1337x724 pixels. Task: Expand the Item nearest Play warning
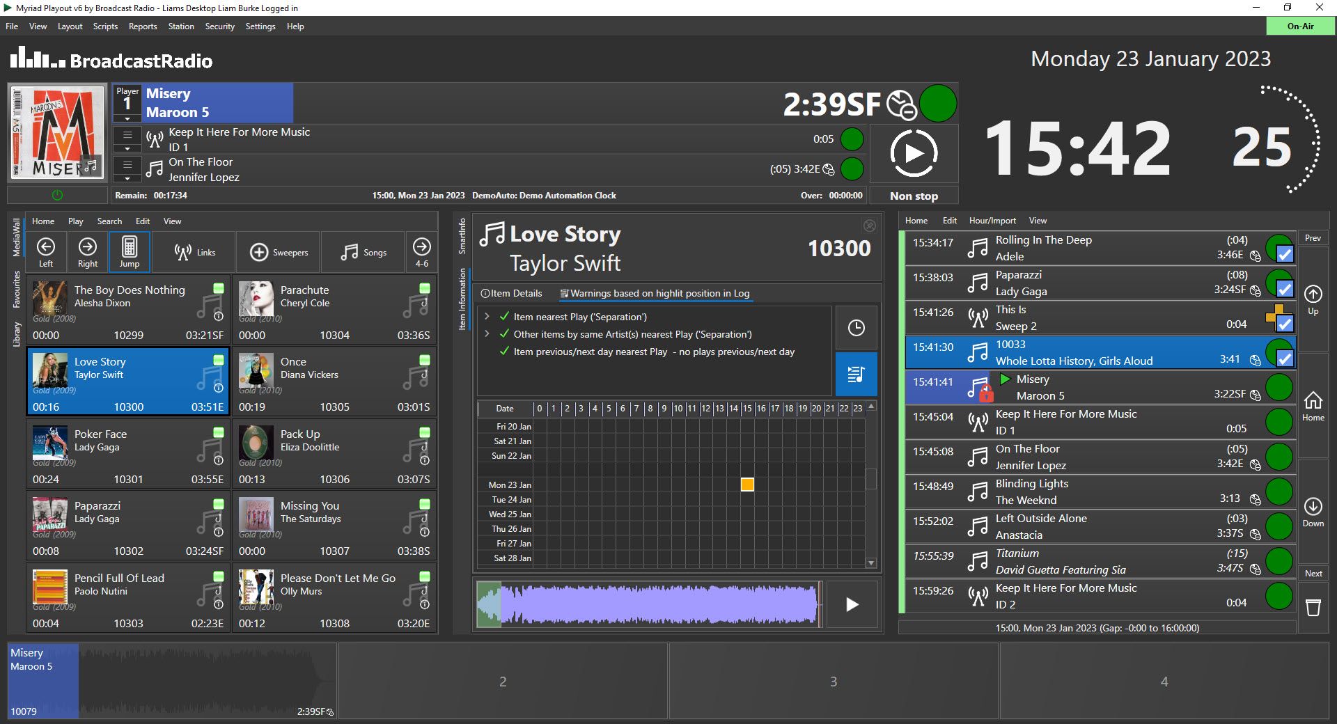(x=487, y=317)
